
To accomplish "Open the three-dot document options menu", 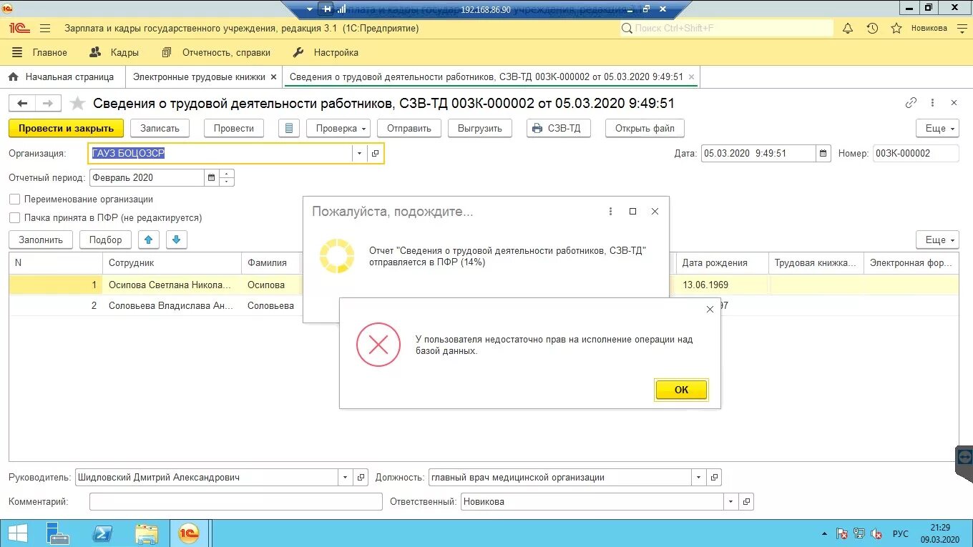I will 932,103.
